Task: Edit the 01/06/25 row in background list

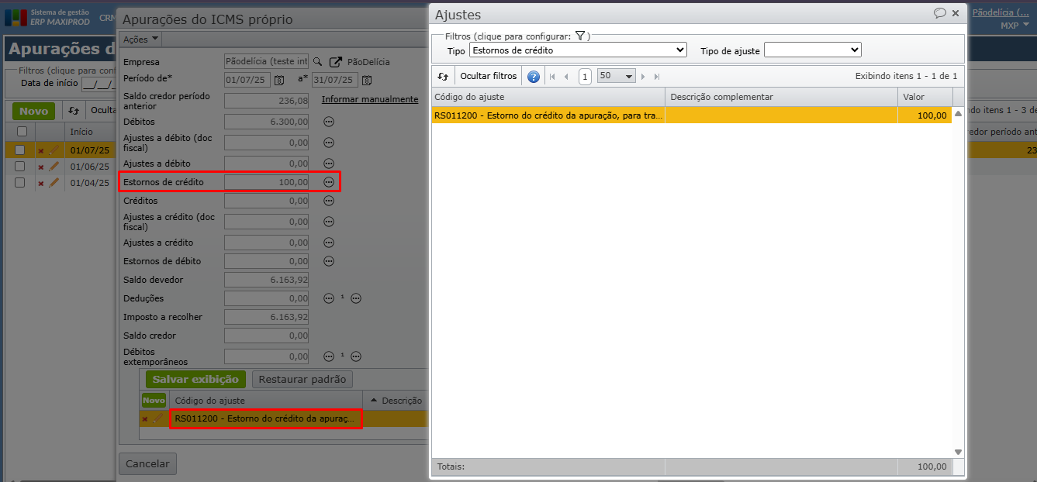Action: pyautogui.click(x=54, y=167)
